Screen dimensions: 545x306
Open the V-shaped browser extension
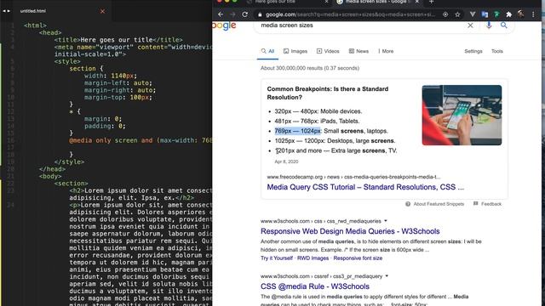click(x=472, y=14)
